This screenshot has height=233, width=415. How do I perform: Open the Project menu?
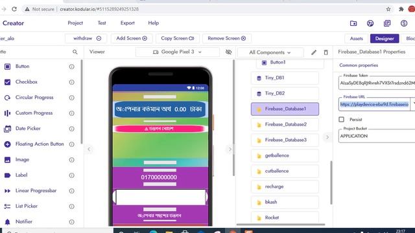click(75, 23)
